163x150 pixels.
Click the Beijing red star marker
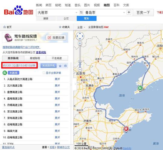tap(81, 77)
